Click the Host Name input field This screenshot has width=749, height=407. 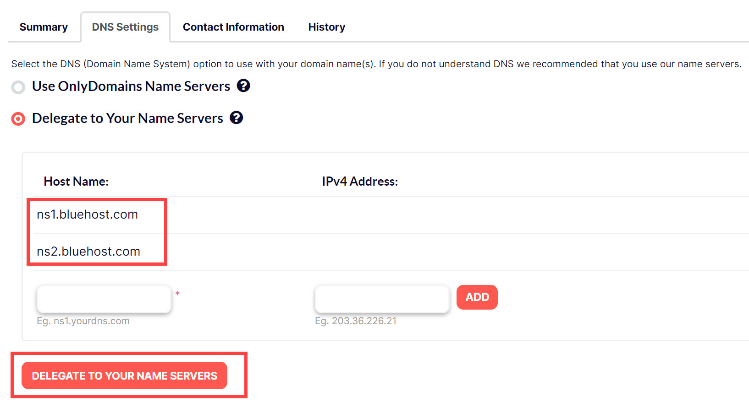tap(104, 300)
